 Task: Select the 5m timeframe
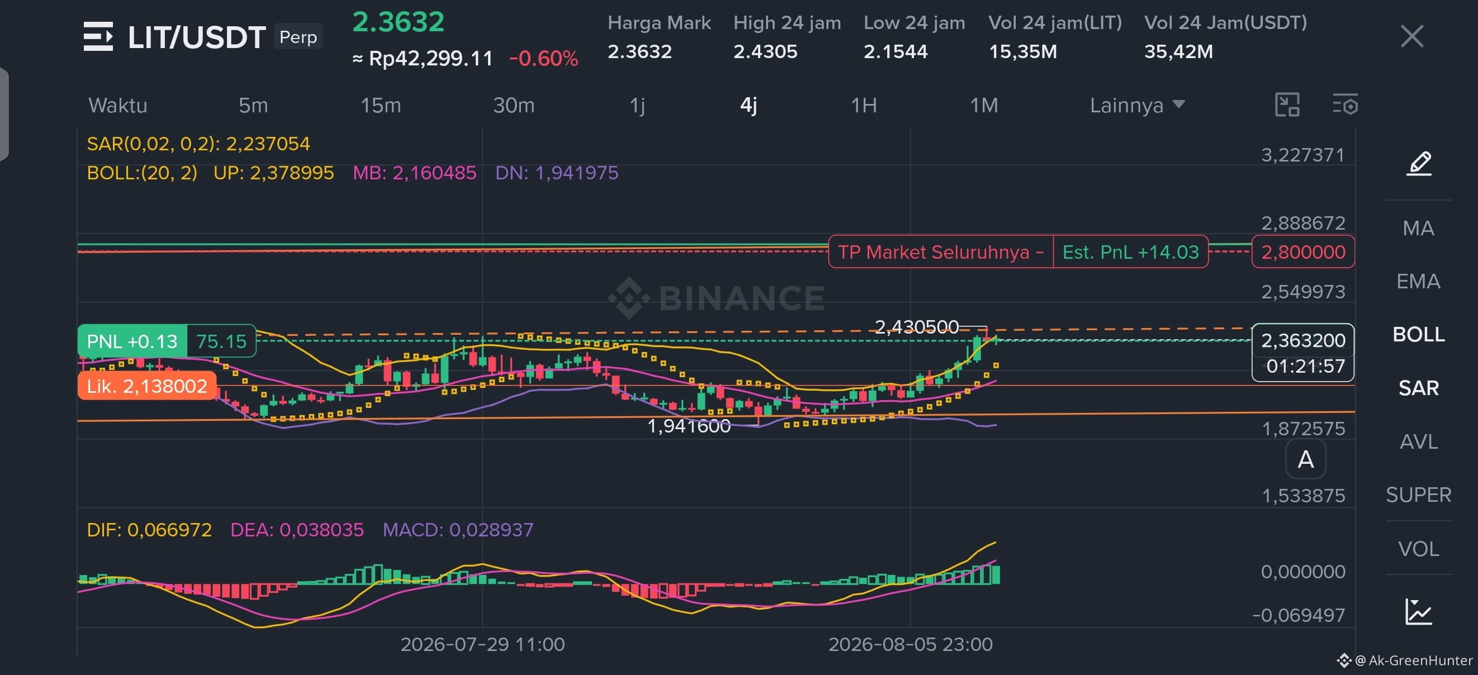[253, 106]
